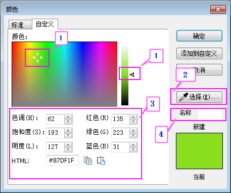Click the 饱和度(S) field showing 193
Image resolution: width=231 pixels, height=193 pixels.
[55, 133]
